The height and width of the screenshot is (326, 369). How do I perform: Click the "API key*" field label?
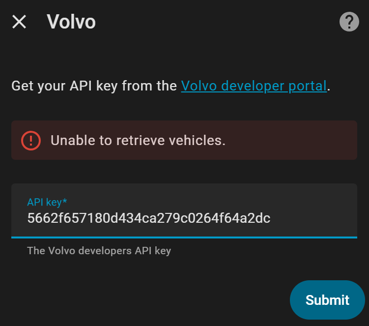(47, 202)
